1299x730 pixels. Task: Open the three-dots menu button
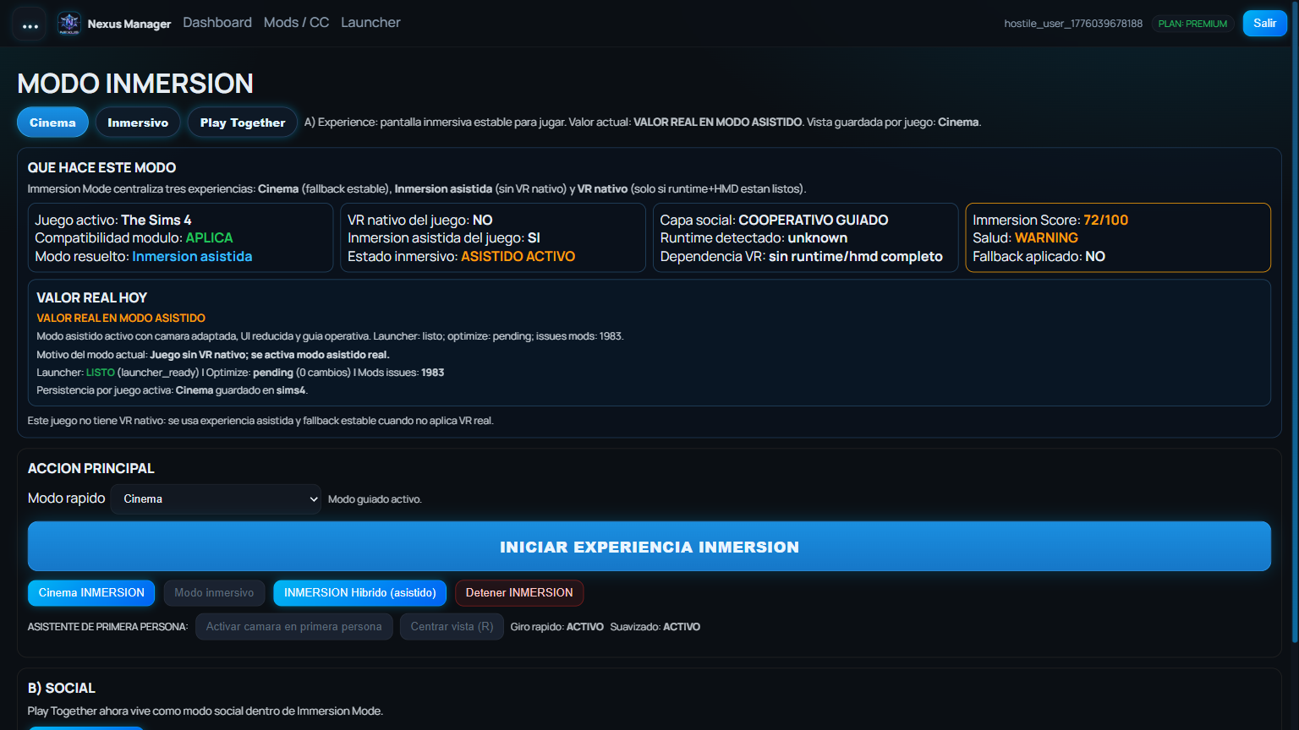(30, 25)
